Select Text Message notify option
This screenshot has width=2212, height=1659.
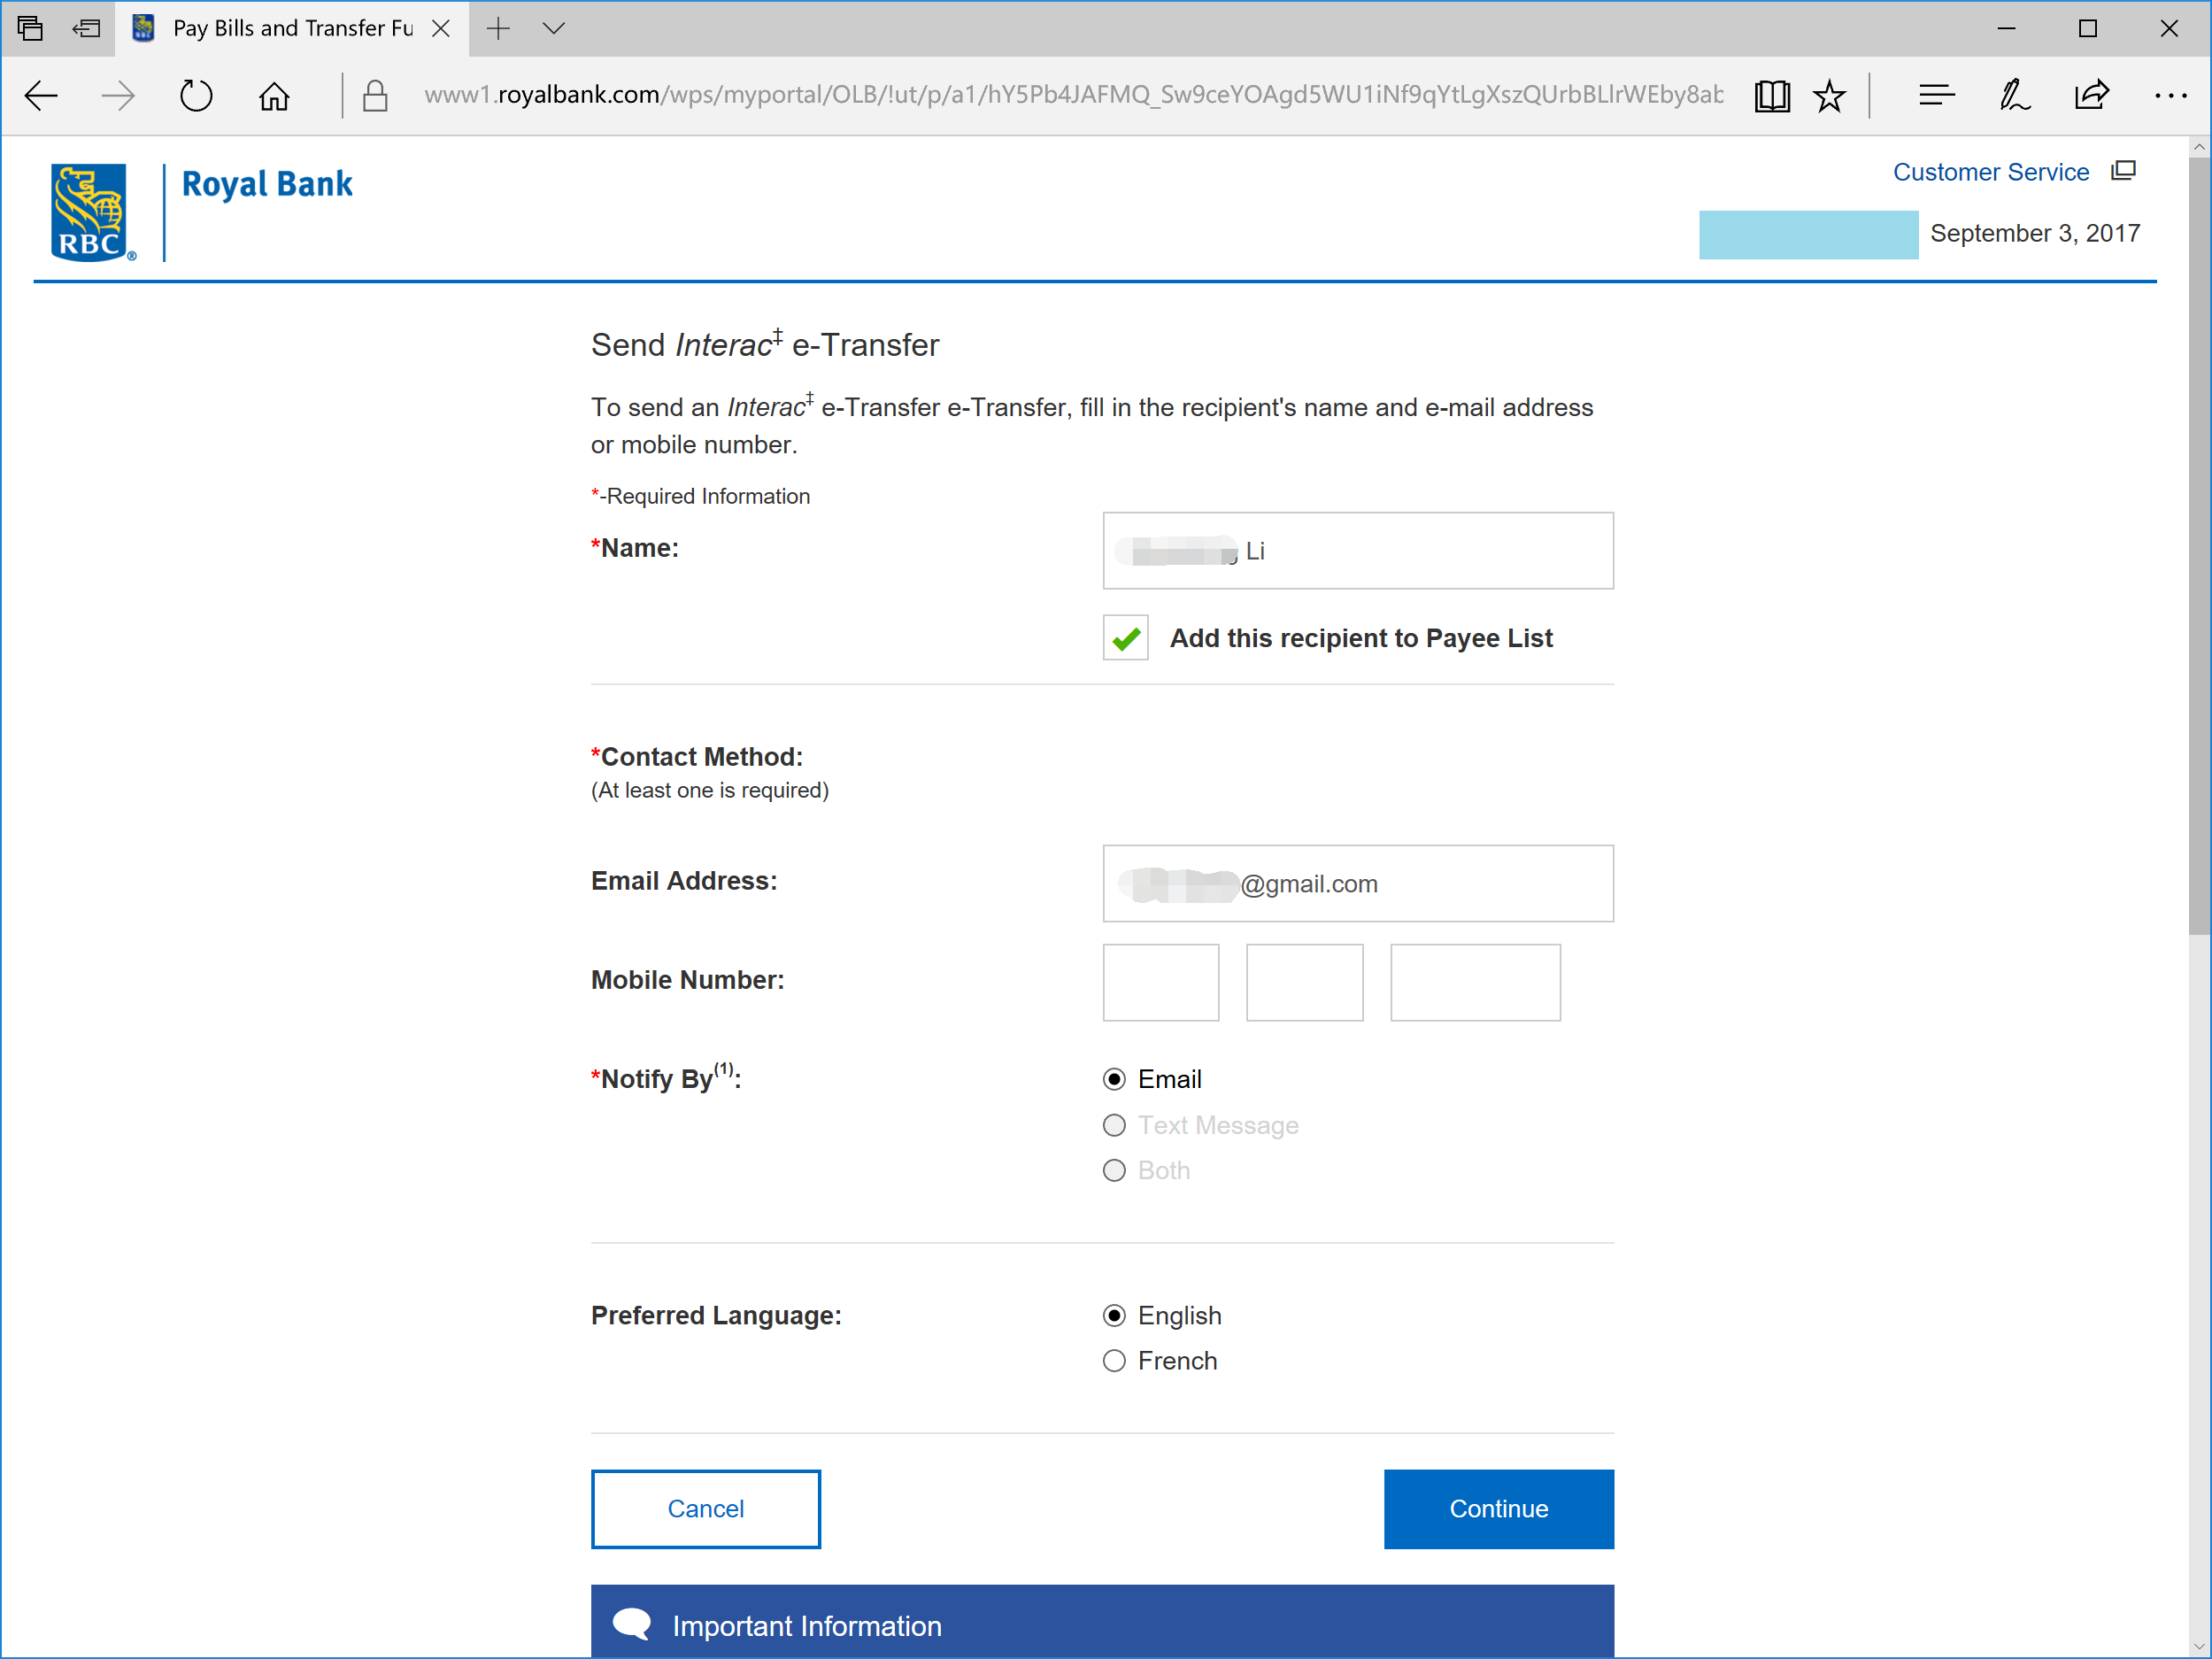click(x=1114, y=1125)
